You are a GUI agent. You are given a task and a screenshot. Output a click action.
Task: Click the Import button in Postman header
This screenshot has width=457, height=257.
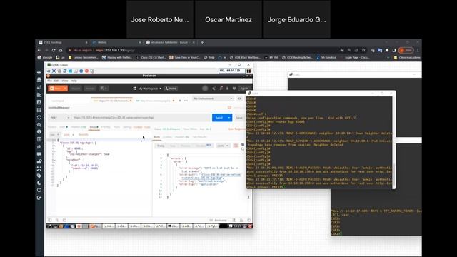[76, 89]
